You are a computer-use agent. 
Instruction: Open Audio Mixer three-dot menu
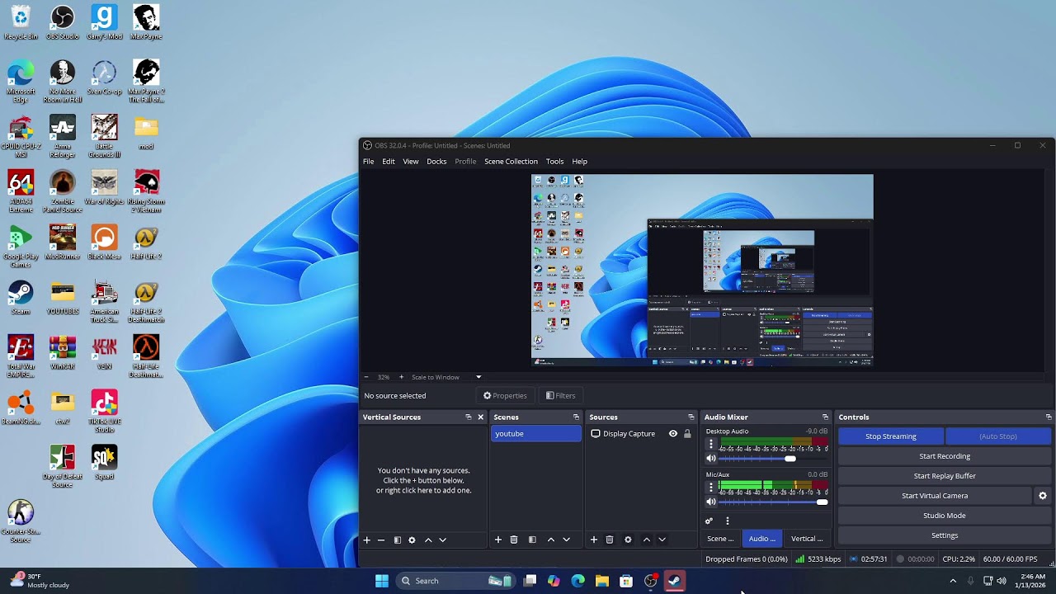[727, 521]
